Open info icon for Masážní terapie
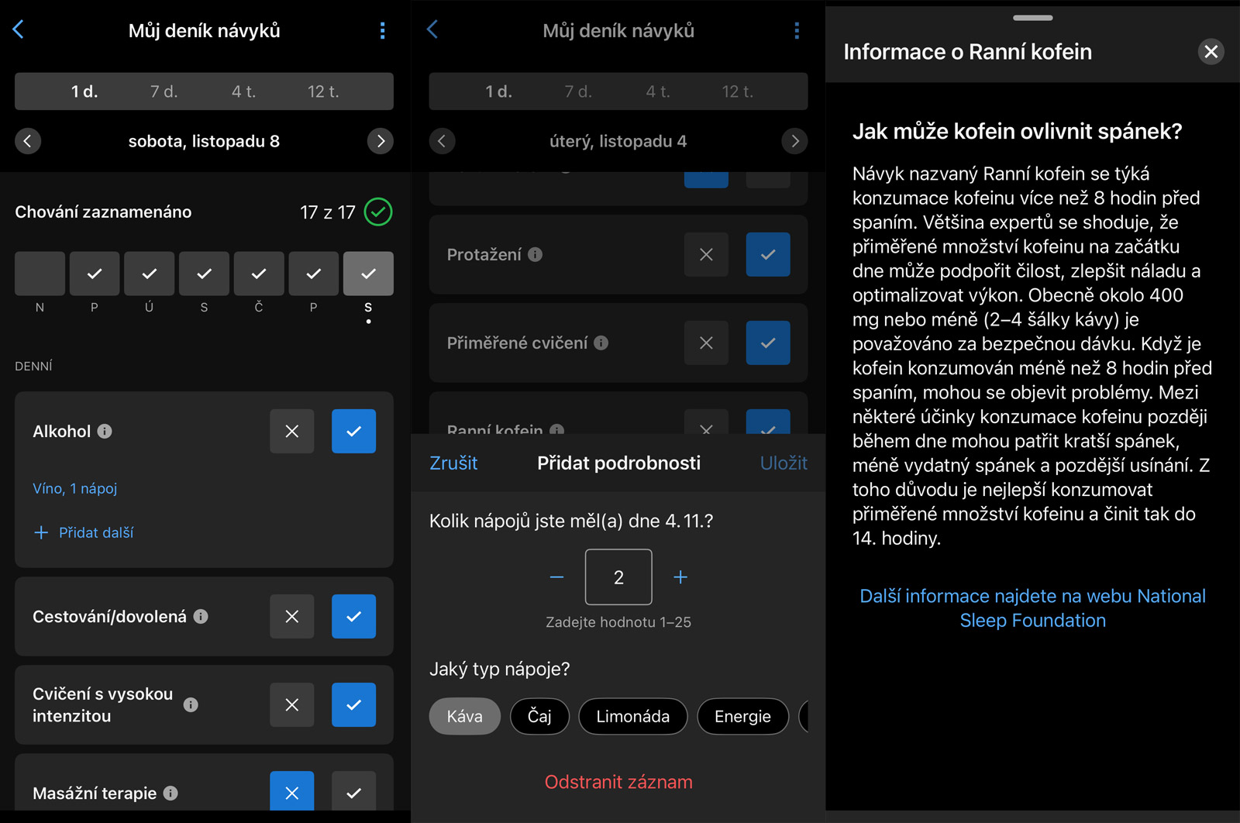1240x823 pixels. pyautogui.click(x=171, y=794)
